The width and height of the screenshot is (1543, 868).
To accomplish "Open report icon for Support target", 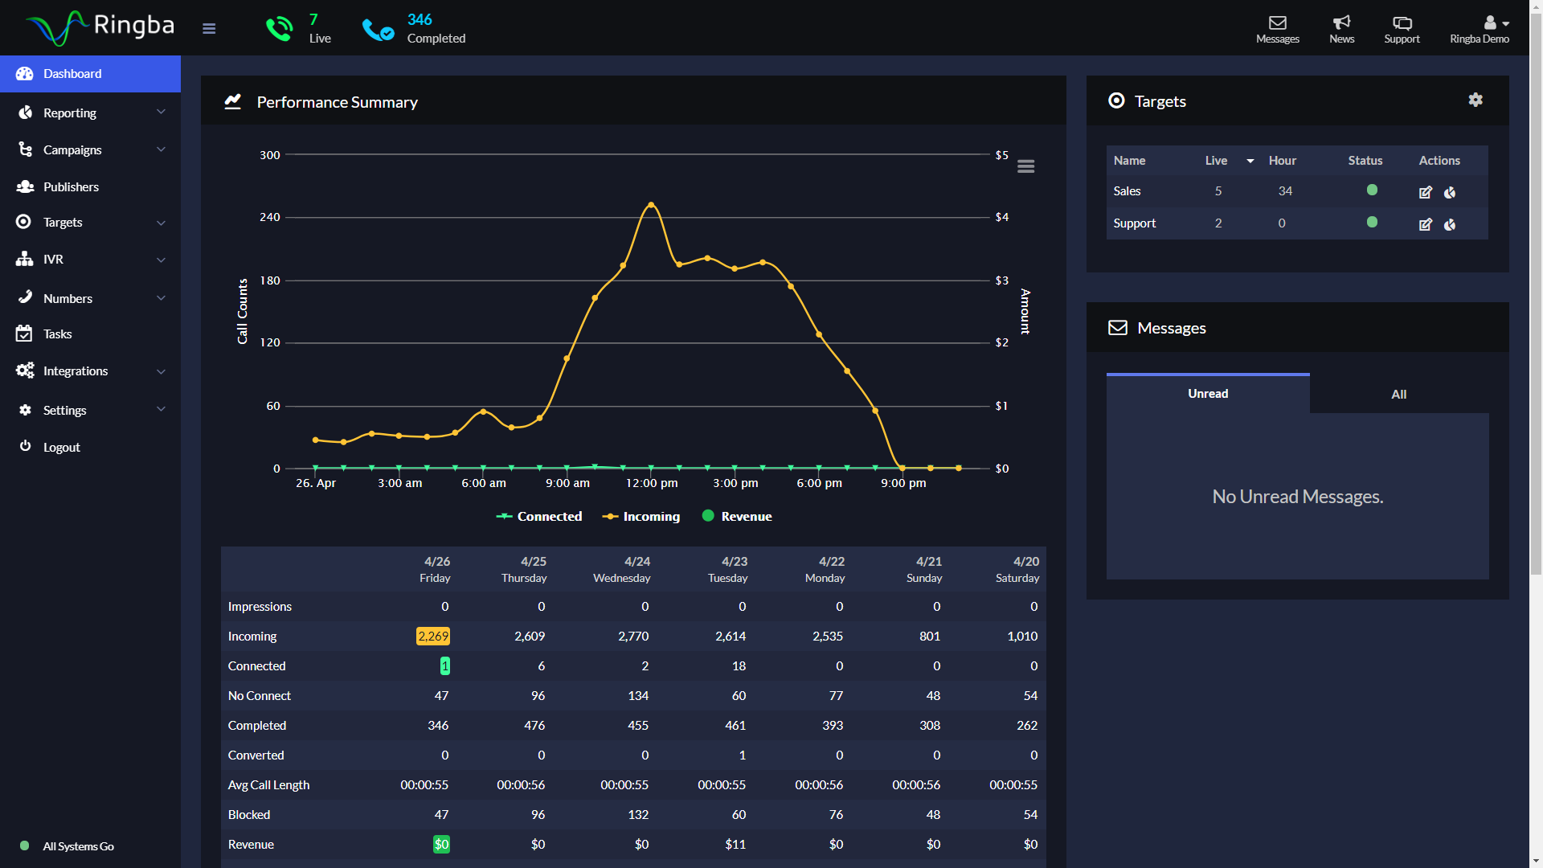I will coord(1450,224).
